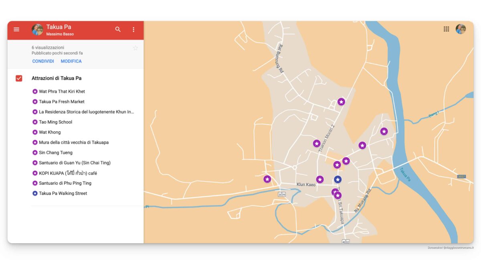The height and width of the screenshot is (270, 481).
Task: Click the Sin Chang Tueng star icon
Action: click(34, 152)
